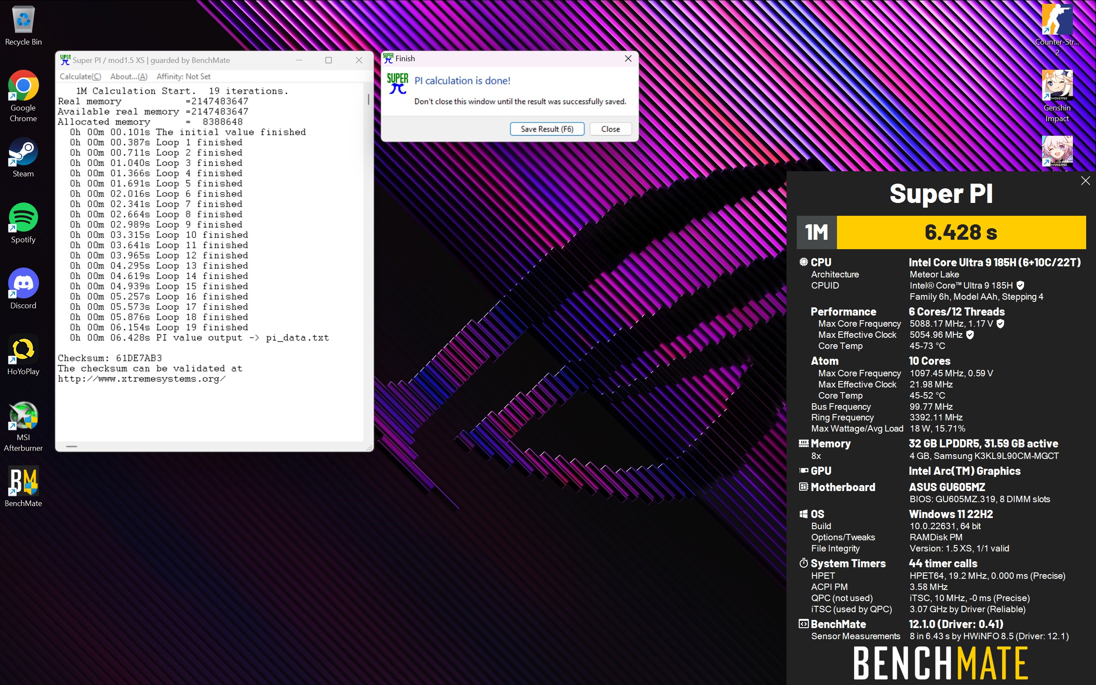The height and width of the screenshot is (685, 1096).
Task: Click the verified shield next to CPUID
Action: pos(1020,286)
